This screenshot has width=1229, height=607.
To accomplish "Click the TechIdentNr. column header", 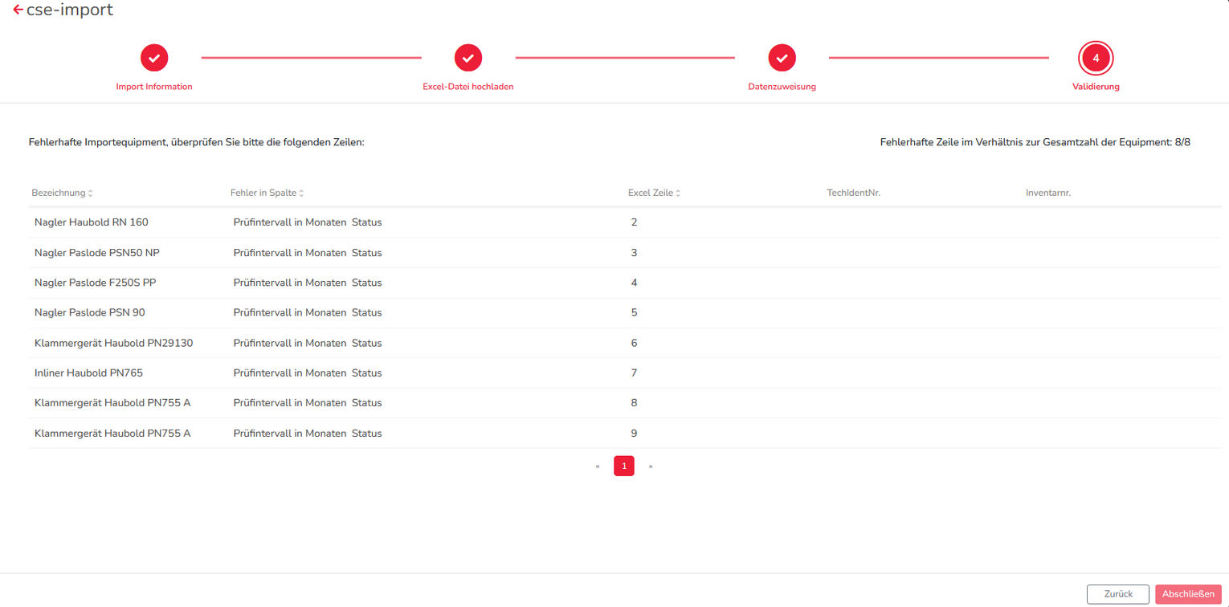I will (853, 193).
